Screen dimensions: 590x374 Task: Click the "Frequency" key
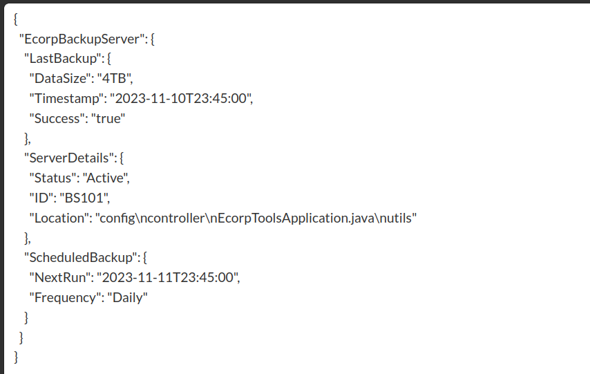pos(66,297)
